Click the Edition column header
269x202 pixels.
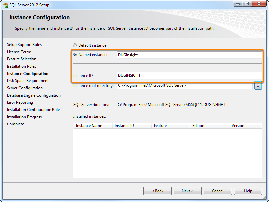(210, 126)
